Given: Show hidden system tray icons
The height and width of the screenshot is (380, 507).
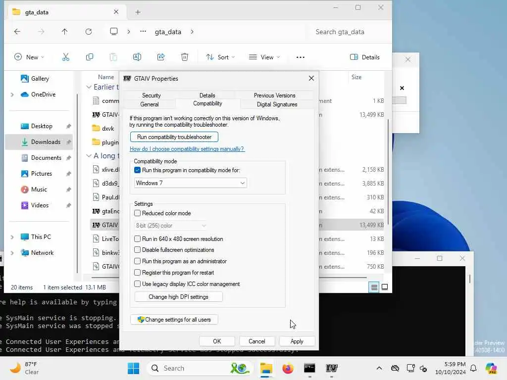Looking at the screenshot, I should (379, 368).
